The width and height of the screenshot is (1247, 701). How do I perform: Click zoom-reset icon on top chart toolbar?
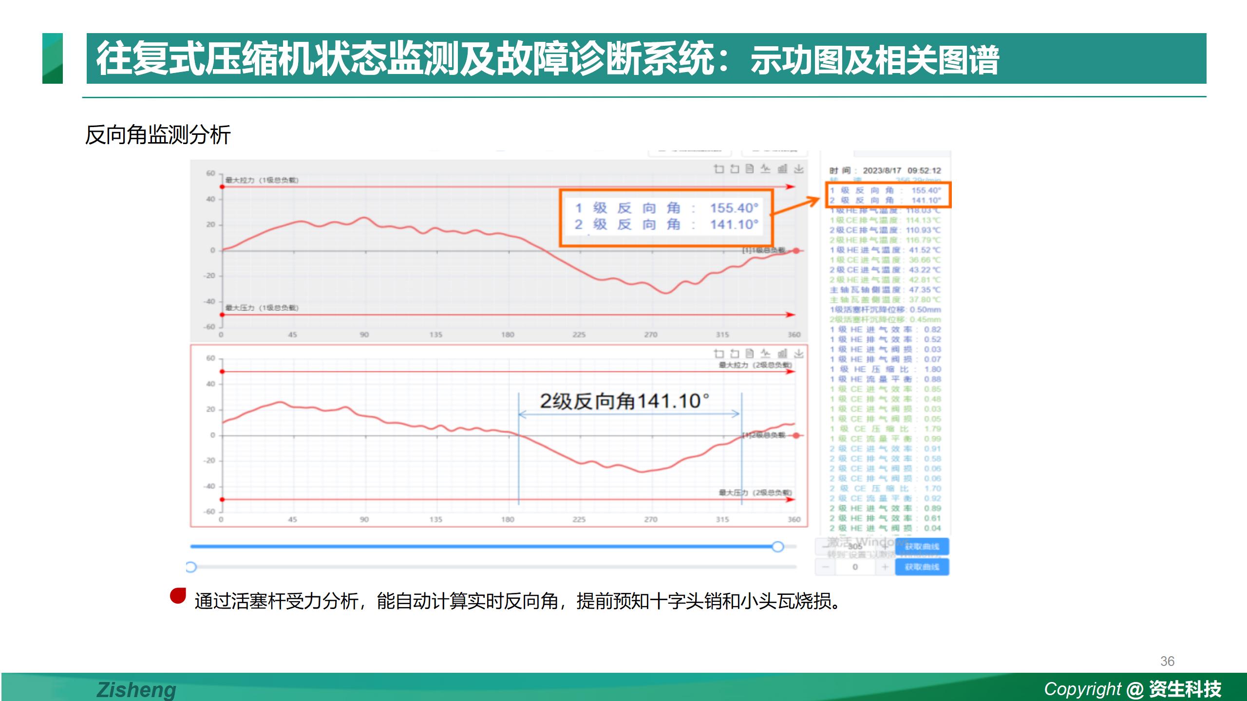(735, 169)
